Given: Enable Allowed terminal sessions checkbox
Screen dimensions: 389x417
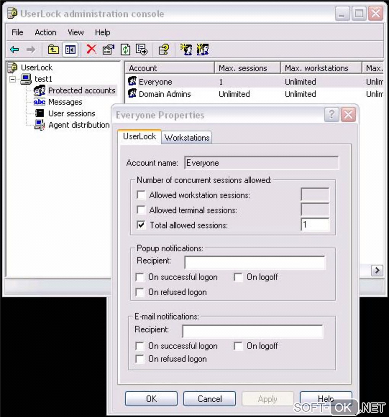Looking at the screenshot, I should tap(141, 210).
